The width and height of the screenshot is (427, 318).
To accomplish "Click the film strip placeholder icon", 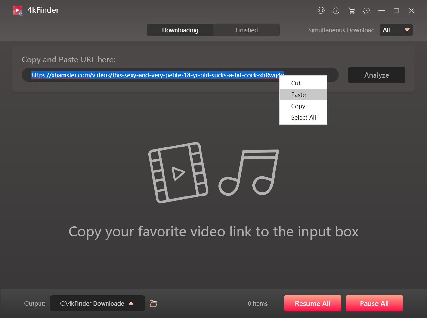I will click(x=178, y=172).
